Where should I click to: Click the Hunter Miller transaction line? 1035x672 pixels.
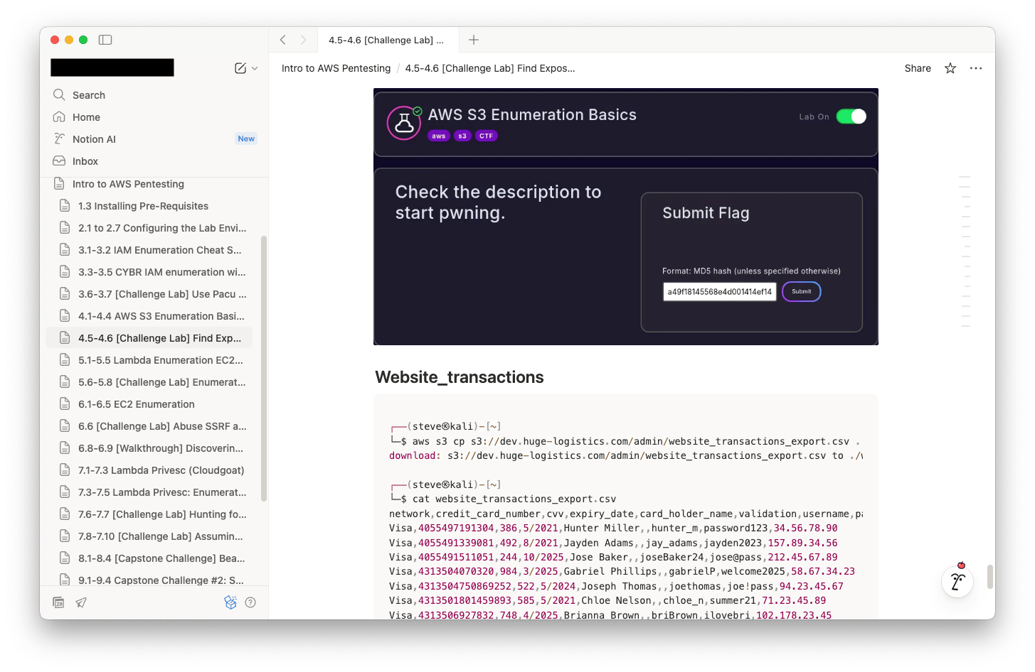tap(613, 528)
